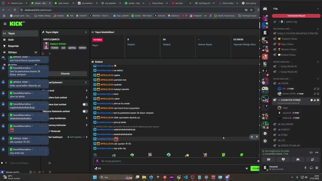Open ChatGPT bookmark in bookmarks bar
Screen dimensions: 322x181
tap(81, 16)
